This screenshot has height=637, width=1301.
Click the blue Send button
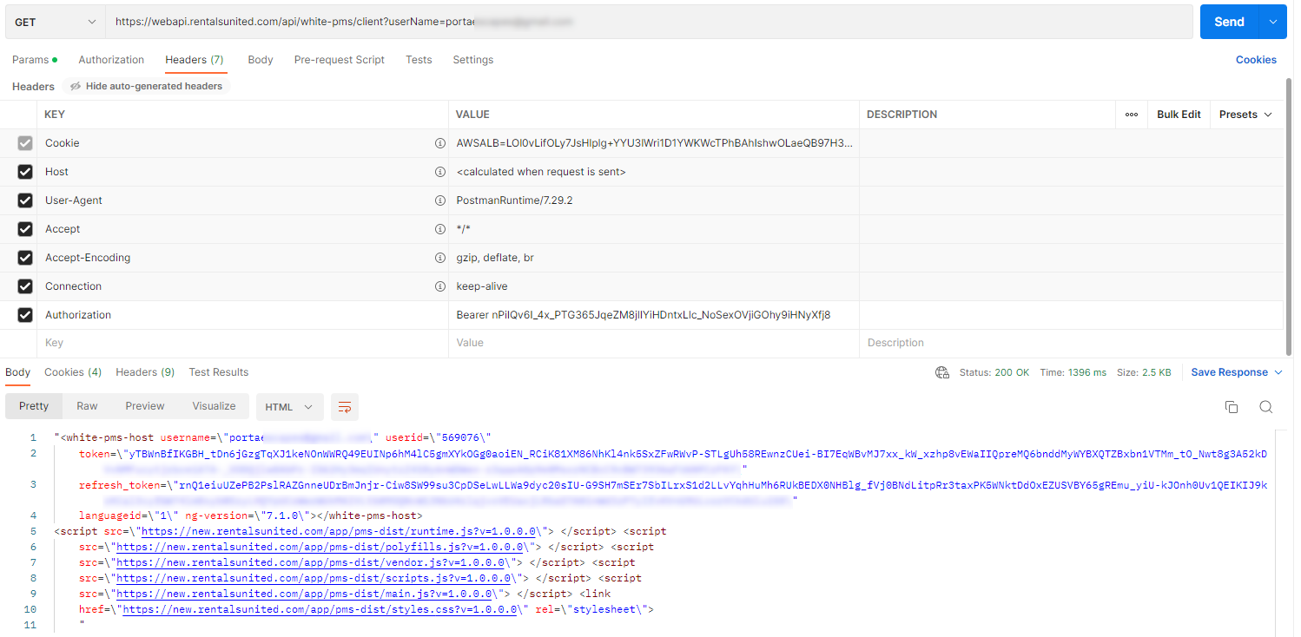point(1228,22)
